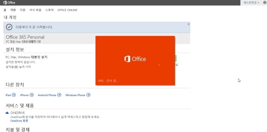The image size is (267, 132).
Task: Click the ONEDRIVE service title
Action: click(x=18, y=113)
